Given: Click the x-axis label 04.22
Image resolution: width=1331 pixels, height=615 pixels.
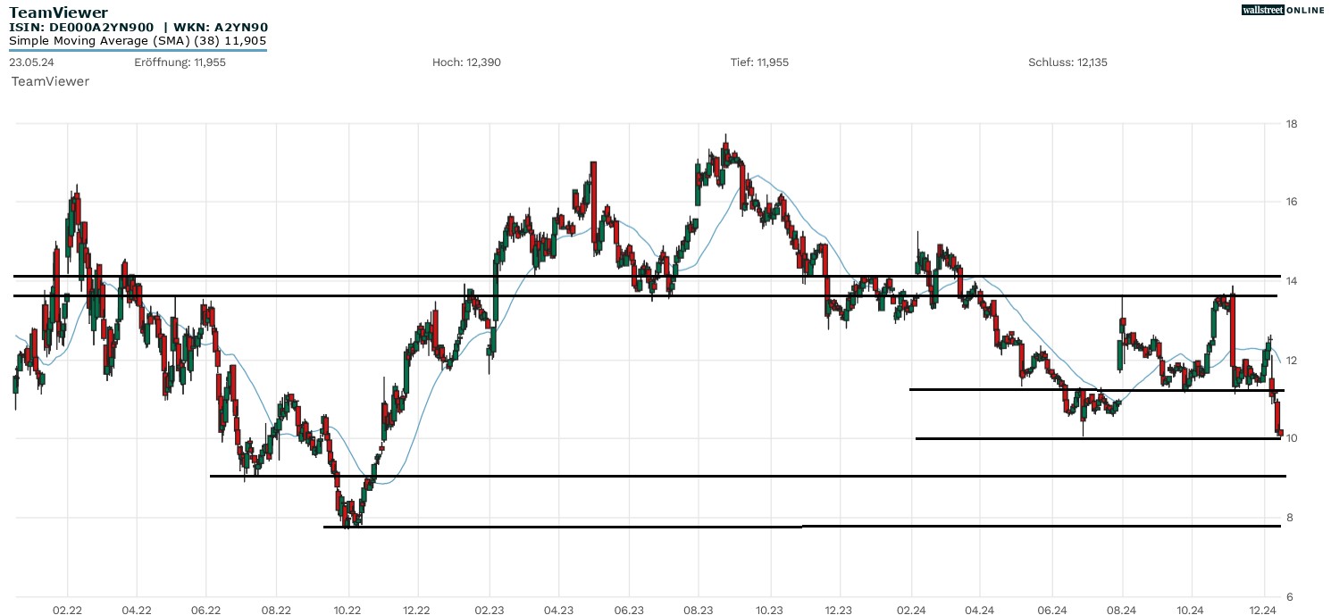Looking at the screenshot, I should (136, 611).
